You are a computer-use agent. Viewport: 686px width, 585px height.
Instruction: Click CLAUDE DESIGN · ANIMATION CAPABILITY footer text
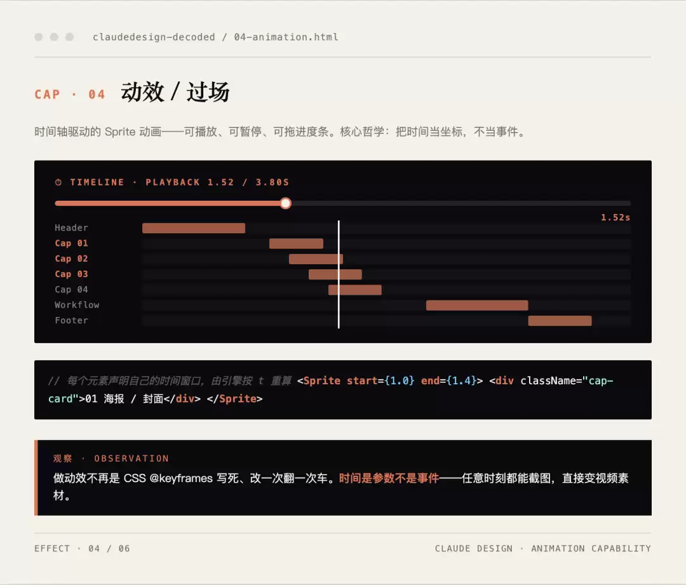tap(543, 549)
